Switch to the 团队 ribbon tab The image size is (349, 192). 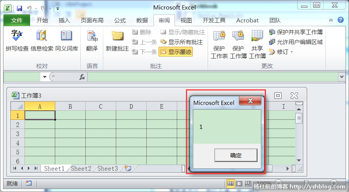(x=275, y=21)
